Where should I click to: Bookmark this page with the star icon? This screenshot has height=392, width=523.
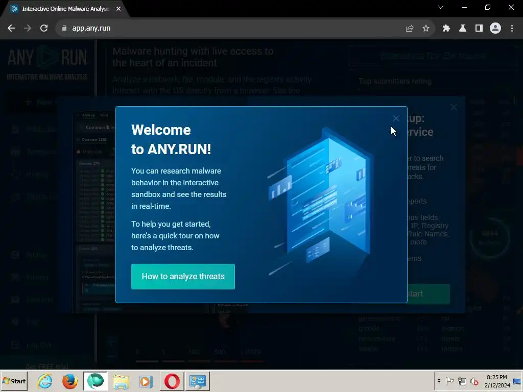tap(426, 29)
